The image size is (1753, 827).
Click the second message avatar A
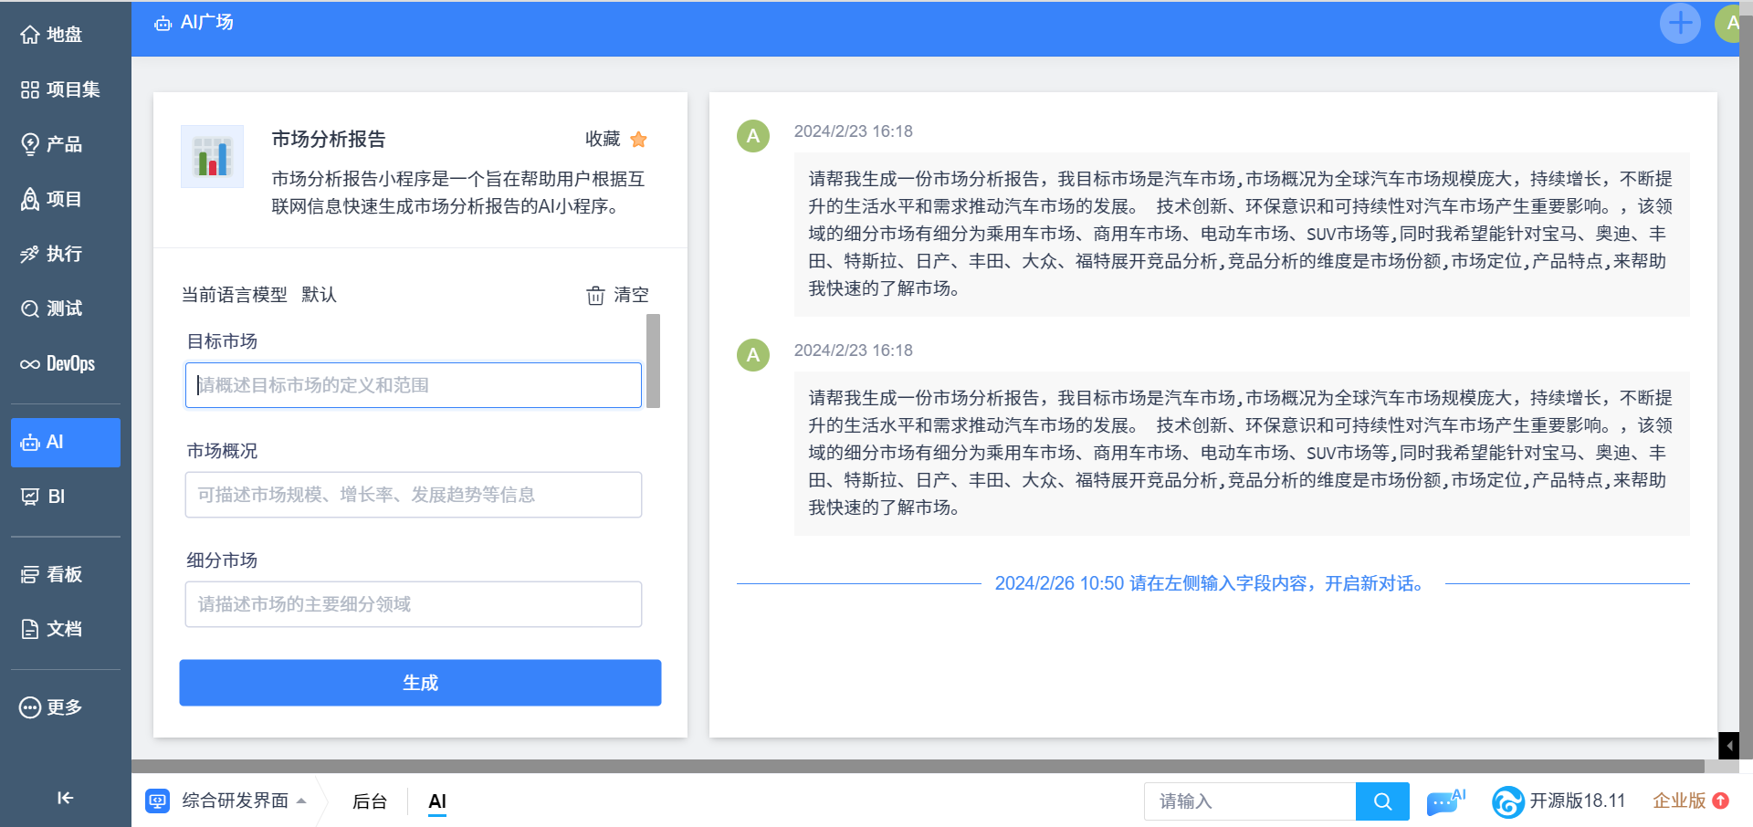(x=753, y=355)
